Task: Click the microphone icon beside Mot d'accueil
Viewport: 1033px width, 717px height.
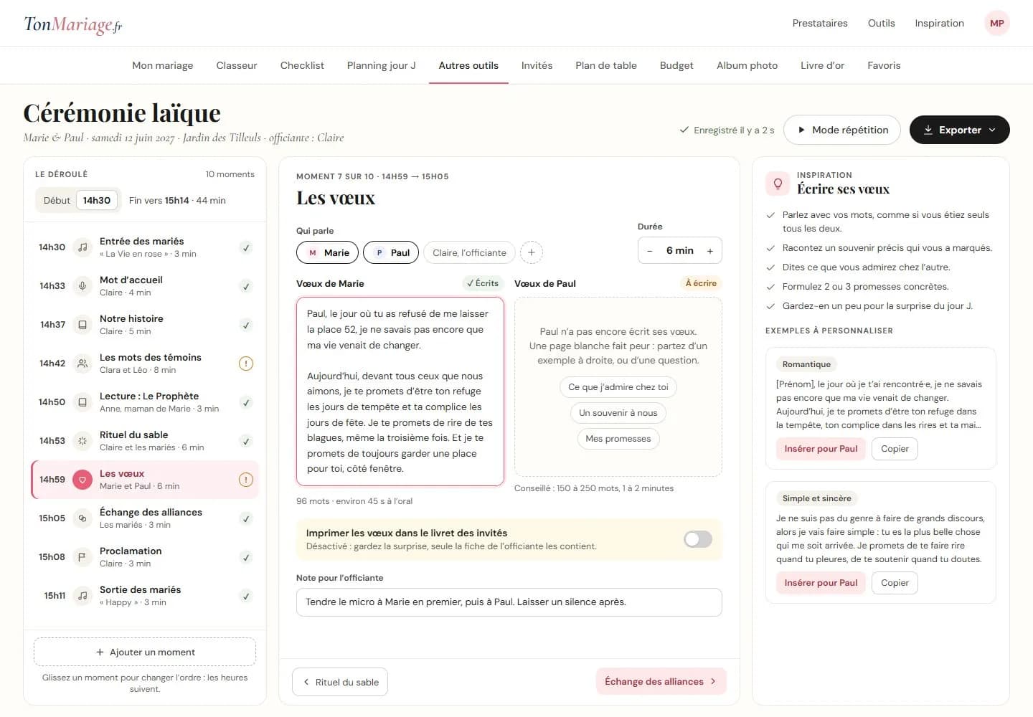Action: (82, 286)
